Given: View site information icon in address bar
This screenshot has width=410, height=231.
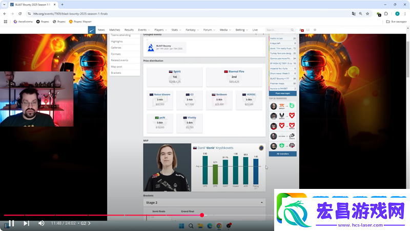Looking at the screenshot, I should coord(29,14).
